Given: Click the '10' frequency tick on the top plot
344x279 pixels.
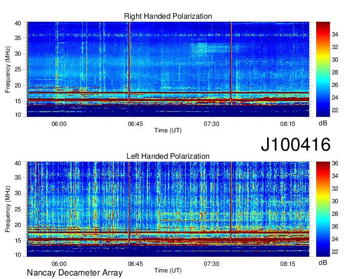Looking at the screenshot, I should [x=18, y=115].
